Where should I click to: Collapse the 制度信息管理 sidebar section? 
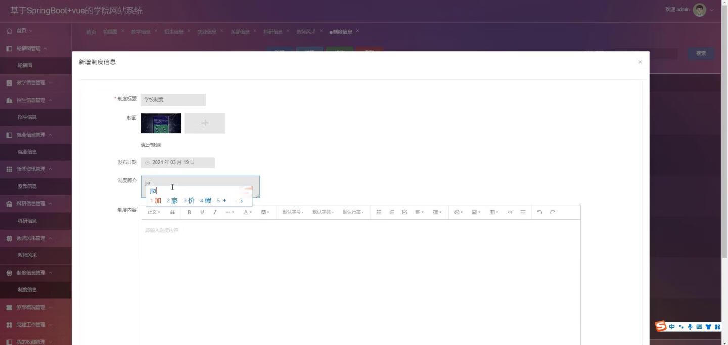pyautogui.click(x=30, y=273)
